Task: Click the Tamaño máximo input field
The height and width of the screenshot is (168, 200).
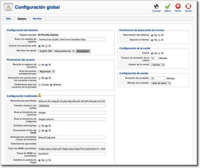Action: pyautogui.click(x=72, y=106)
